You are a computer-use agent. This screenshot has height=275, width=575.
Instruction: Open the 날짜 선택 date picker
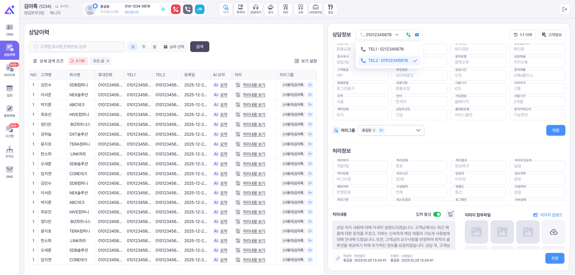(x=174, y=47)
